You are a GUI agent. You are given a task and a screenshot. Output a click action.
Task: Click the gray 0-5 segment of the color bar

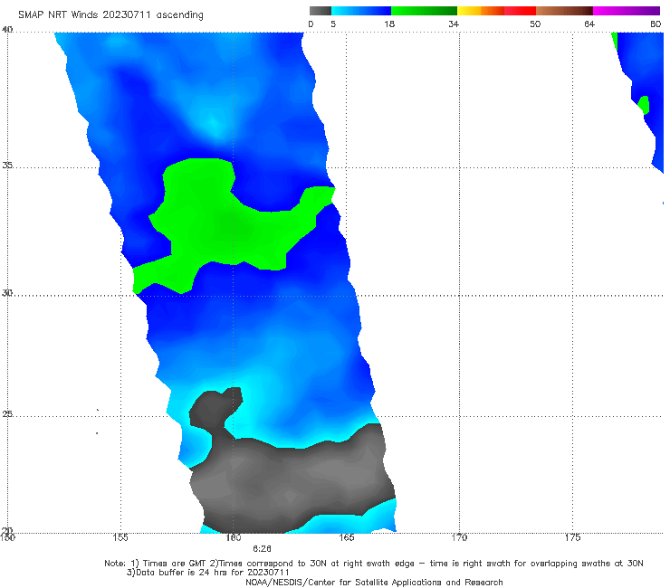pyautogui.click(x=321, y=11)
